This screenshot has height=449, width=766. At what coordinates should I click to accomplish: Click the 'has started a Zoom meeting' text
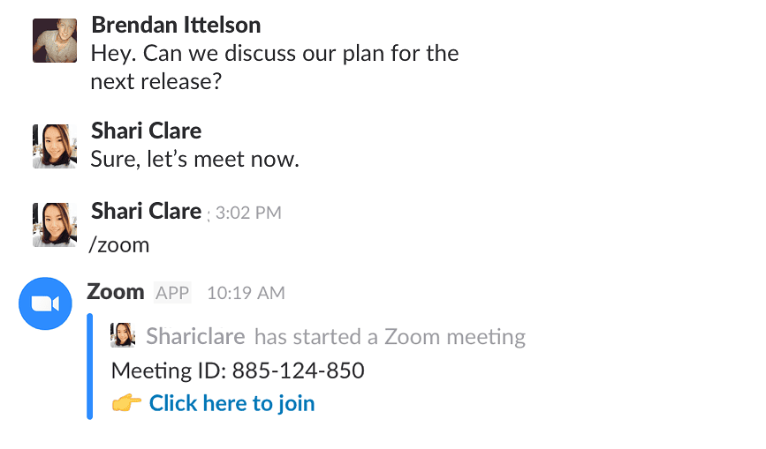390,336
